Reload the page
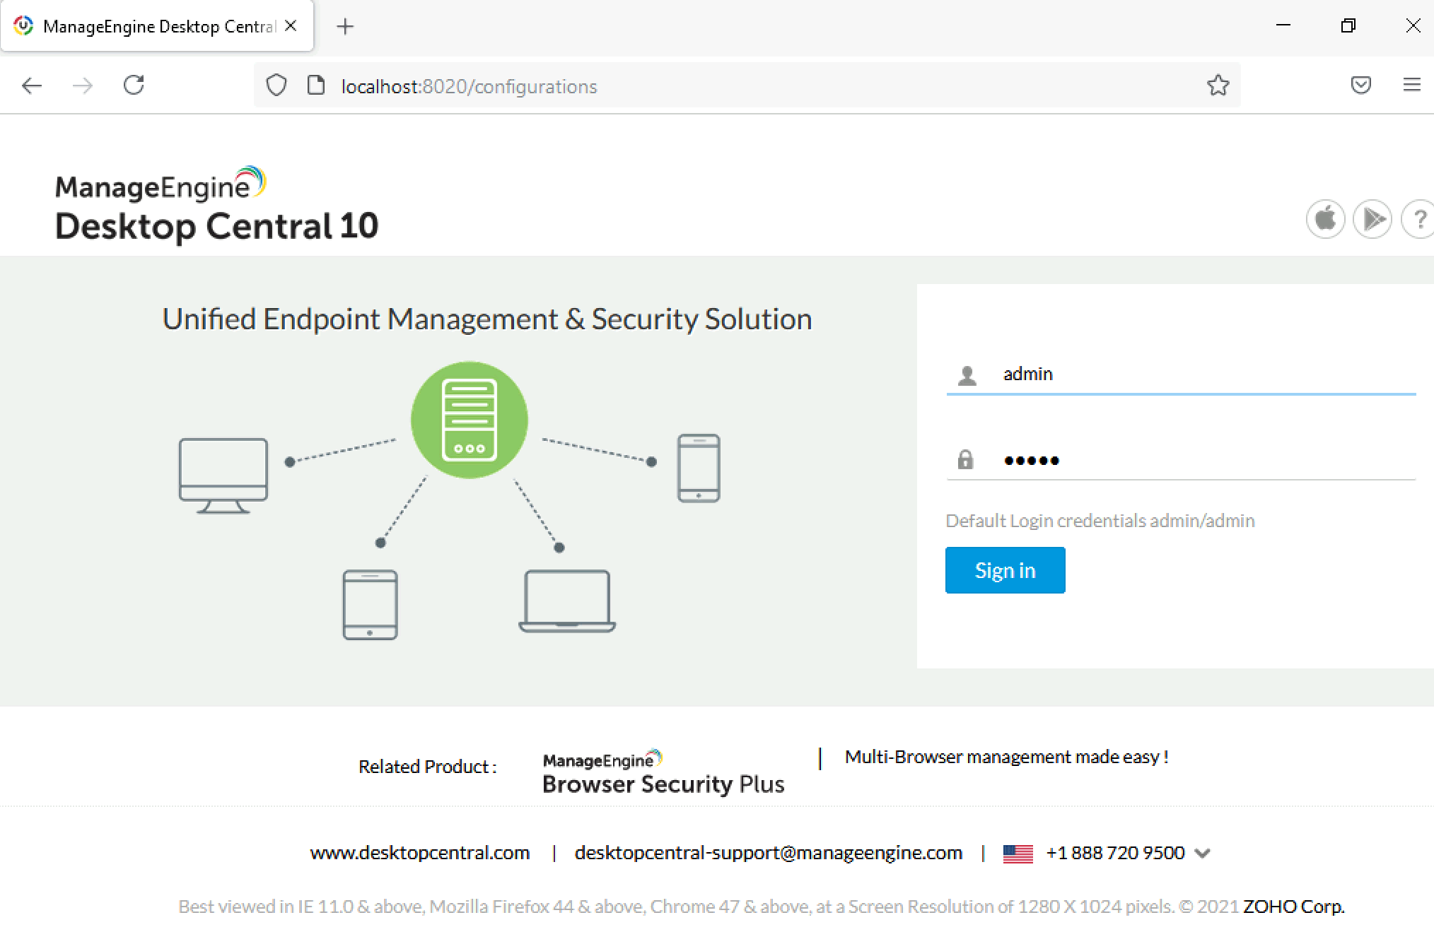Image resolution: width=1434 pixels, height=944 pixels. click(x=134, y=85)
